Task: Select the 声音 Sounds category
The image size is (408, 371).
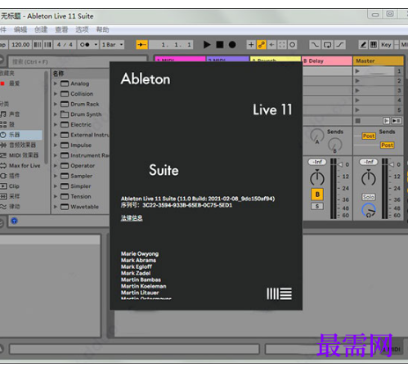Action: (x=14, y=114)
